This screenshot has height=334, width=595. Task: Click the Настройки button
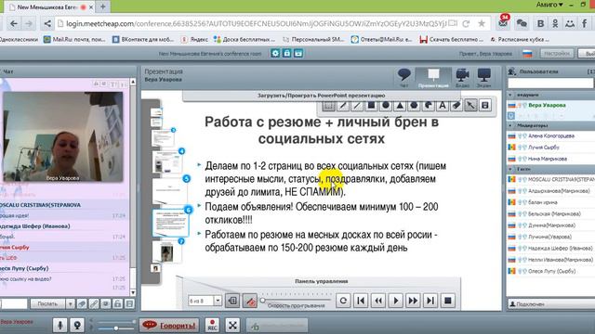pos(557,54)
